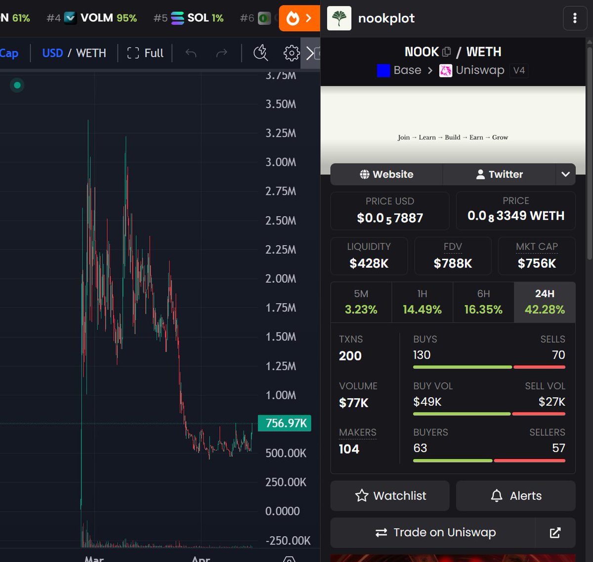This screenshot has width=593, height=562.
Task: Click the side panel vertical scrollbar
Action: tap(590, 153)
